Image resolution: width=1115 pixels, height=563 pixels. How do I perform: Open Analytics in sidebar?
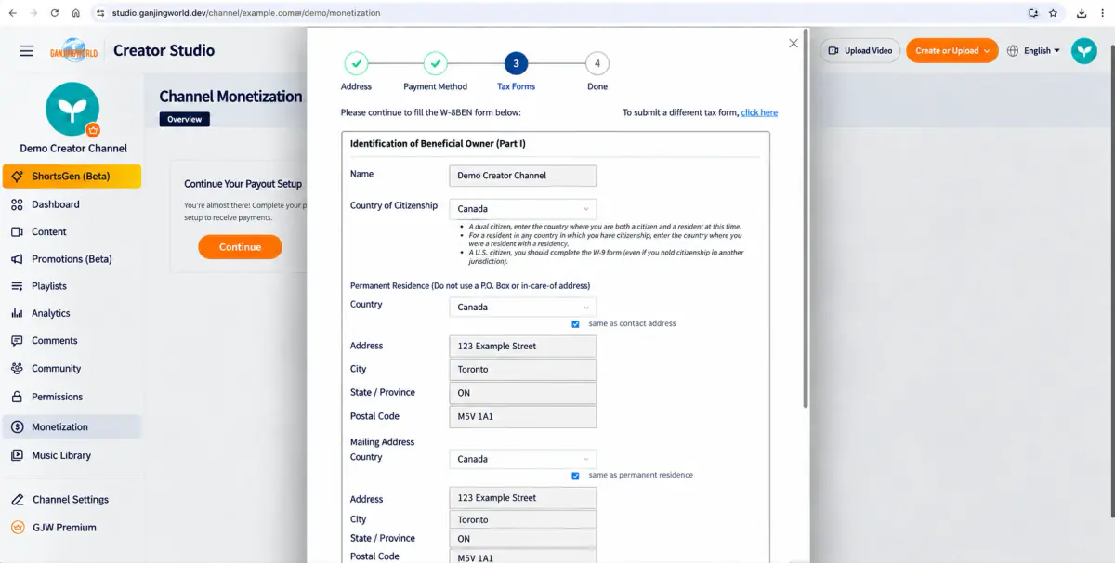[72, 313]
